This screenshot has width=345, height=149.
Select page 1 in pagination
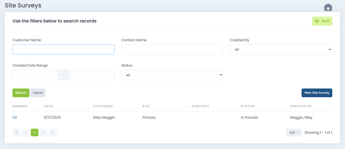(x=34, y=132)
